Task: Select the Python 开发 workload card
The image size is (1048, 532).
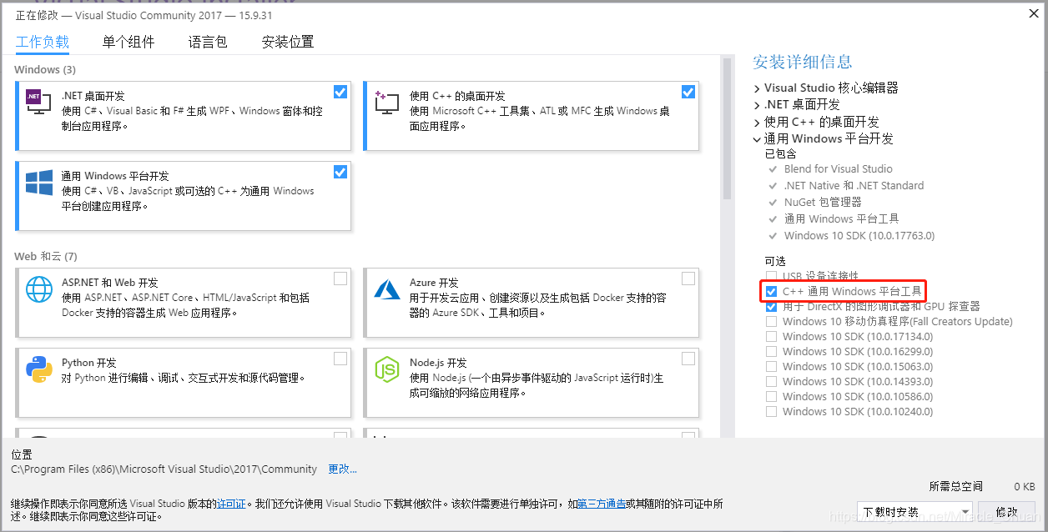Action: 184,382
